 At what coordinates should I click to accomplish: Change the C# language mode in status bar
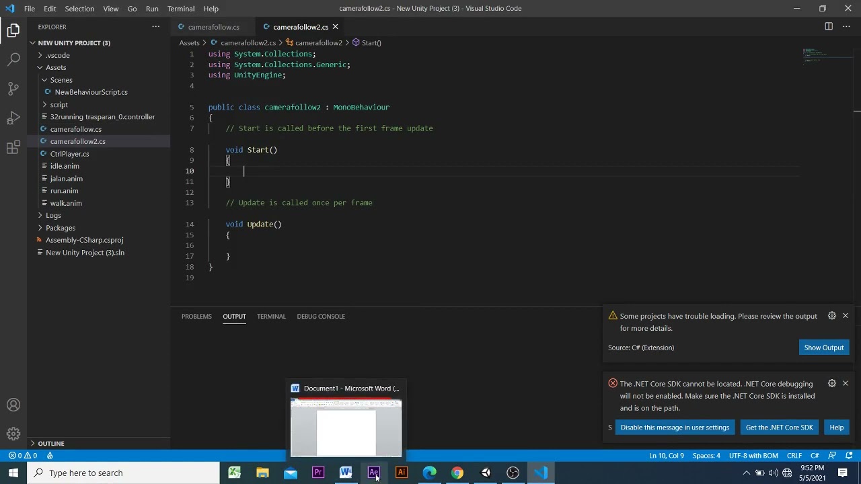pos(815,455)
